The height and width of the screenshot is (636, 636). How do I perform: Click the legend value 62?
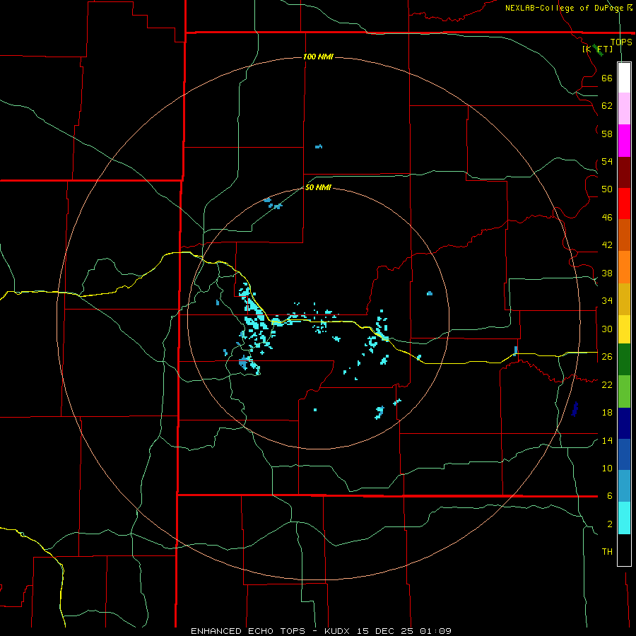click(x=607, y=106)
